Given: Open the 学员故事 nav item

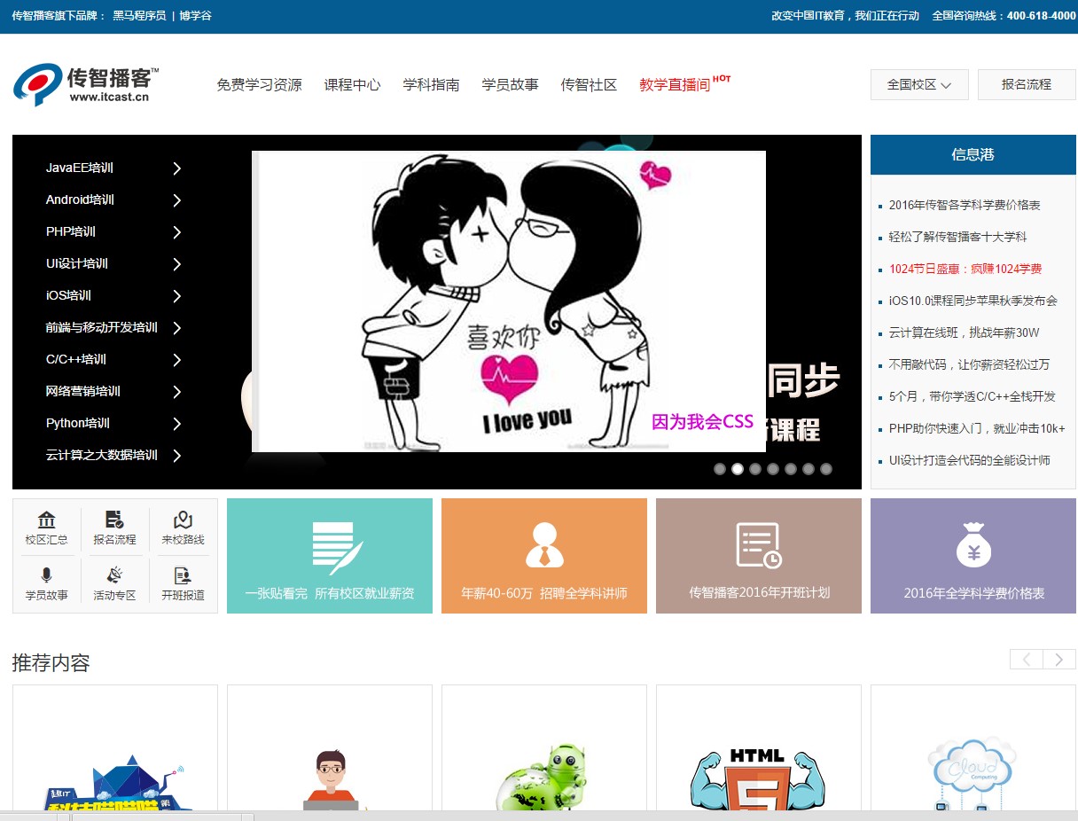Looking at the screenshot, I should pyautogui.click(x=510, y=85).
